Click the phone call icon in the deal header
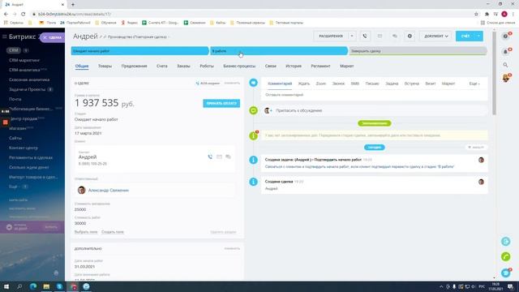Screen dimensions: 519x292 [365, 36]
